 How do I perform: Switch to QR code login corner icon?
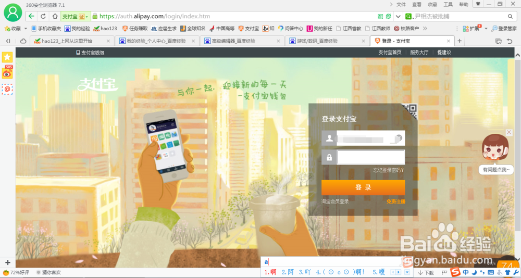411,110
